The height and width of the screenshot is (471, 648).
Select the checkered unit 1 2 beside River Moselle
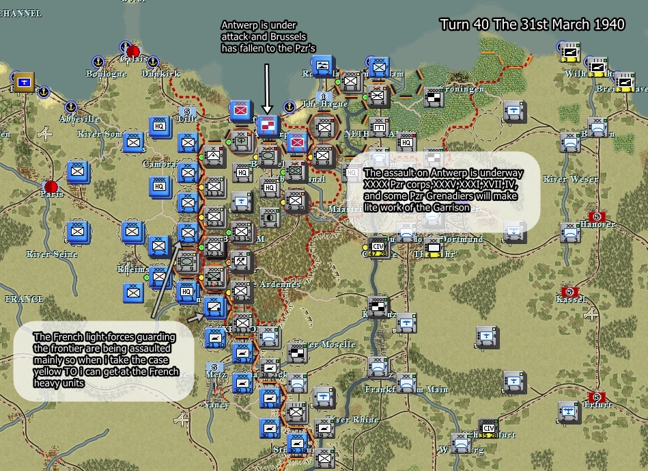click(x=296, y=353)
